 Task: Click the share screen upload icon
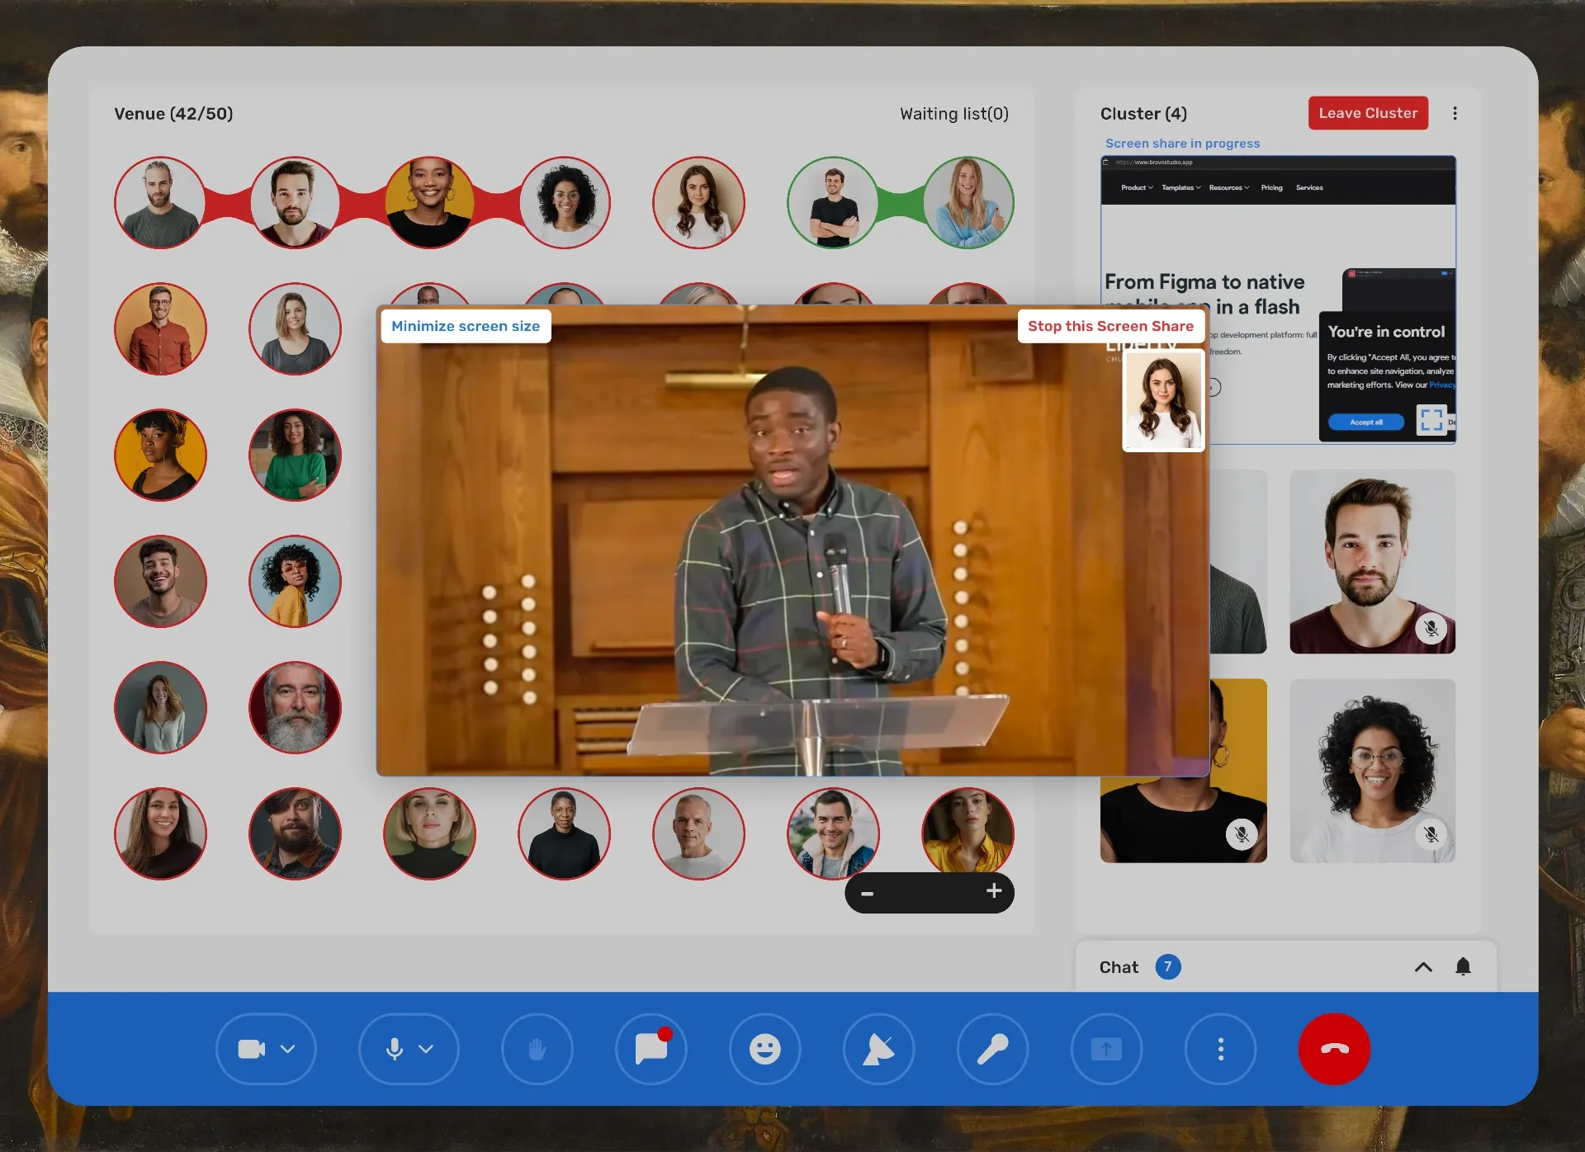click(1106, 1049)
